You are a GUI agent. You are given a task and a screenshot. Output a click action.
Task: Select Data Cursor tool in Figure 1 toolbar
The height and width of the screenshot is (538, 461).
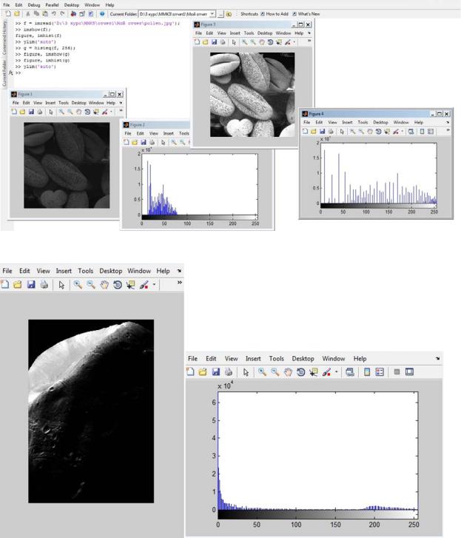[96, 112]
